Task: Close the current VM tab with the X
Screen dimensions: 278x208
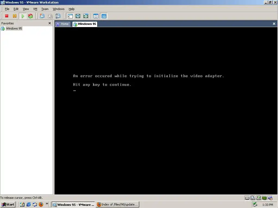Action: pos(274,24)
